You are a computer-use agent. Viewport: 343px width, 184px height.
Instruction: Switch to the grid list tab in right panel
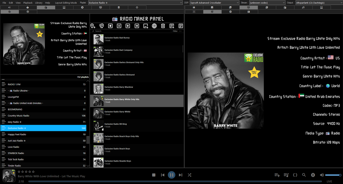point(194,7)
